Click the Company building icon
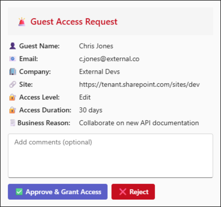The width and height of the screenshot is (221, 207). click(x=12, y=72)
